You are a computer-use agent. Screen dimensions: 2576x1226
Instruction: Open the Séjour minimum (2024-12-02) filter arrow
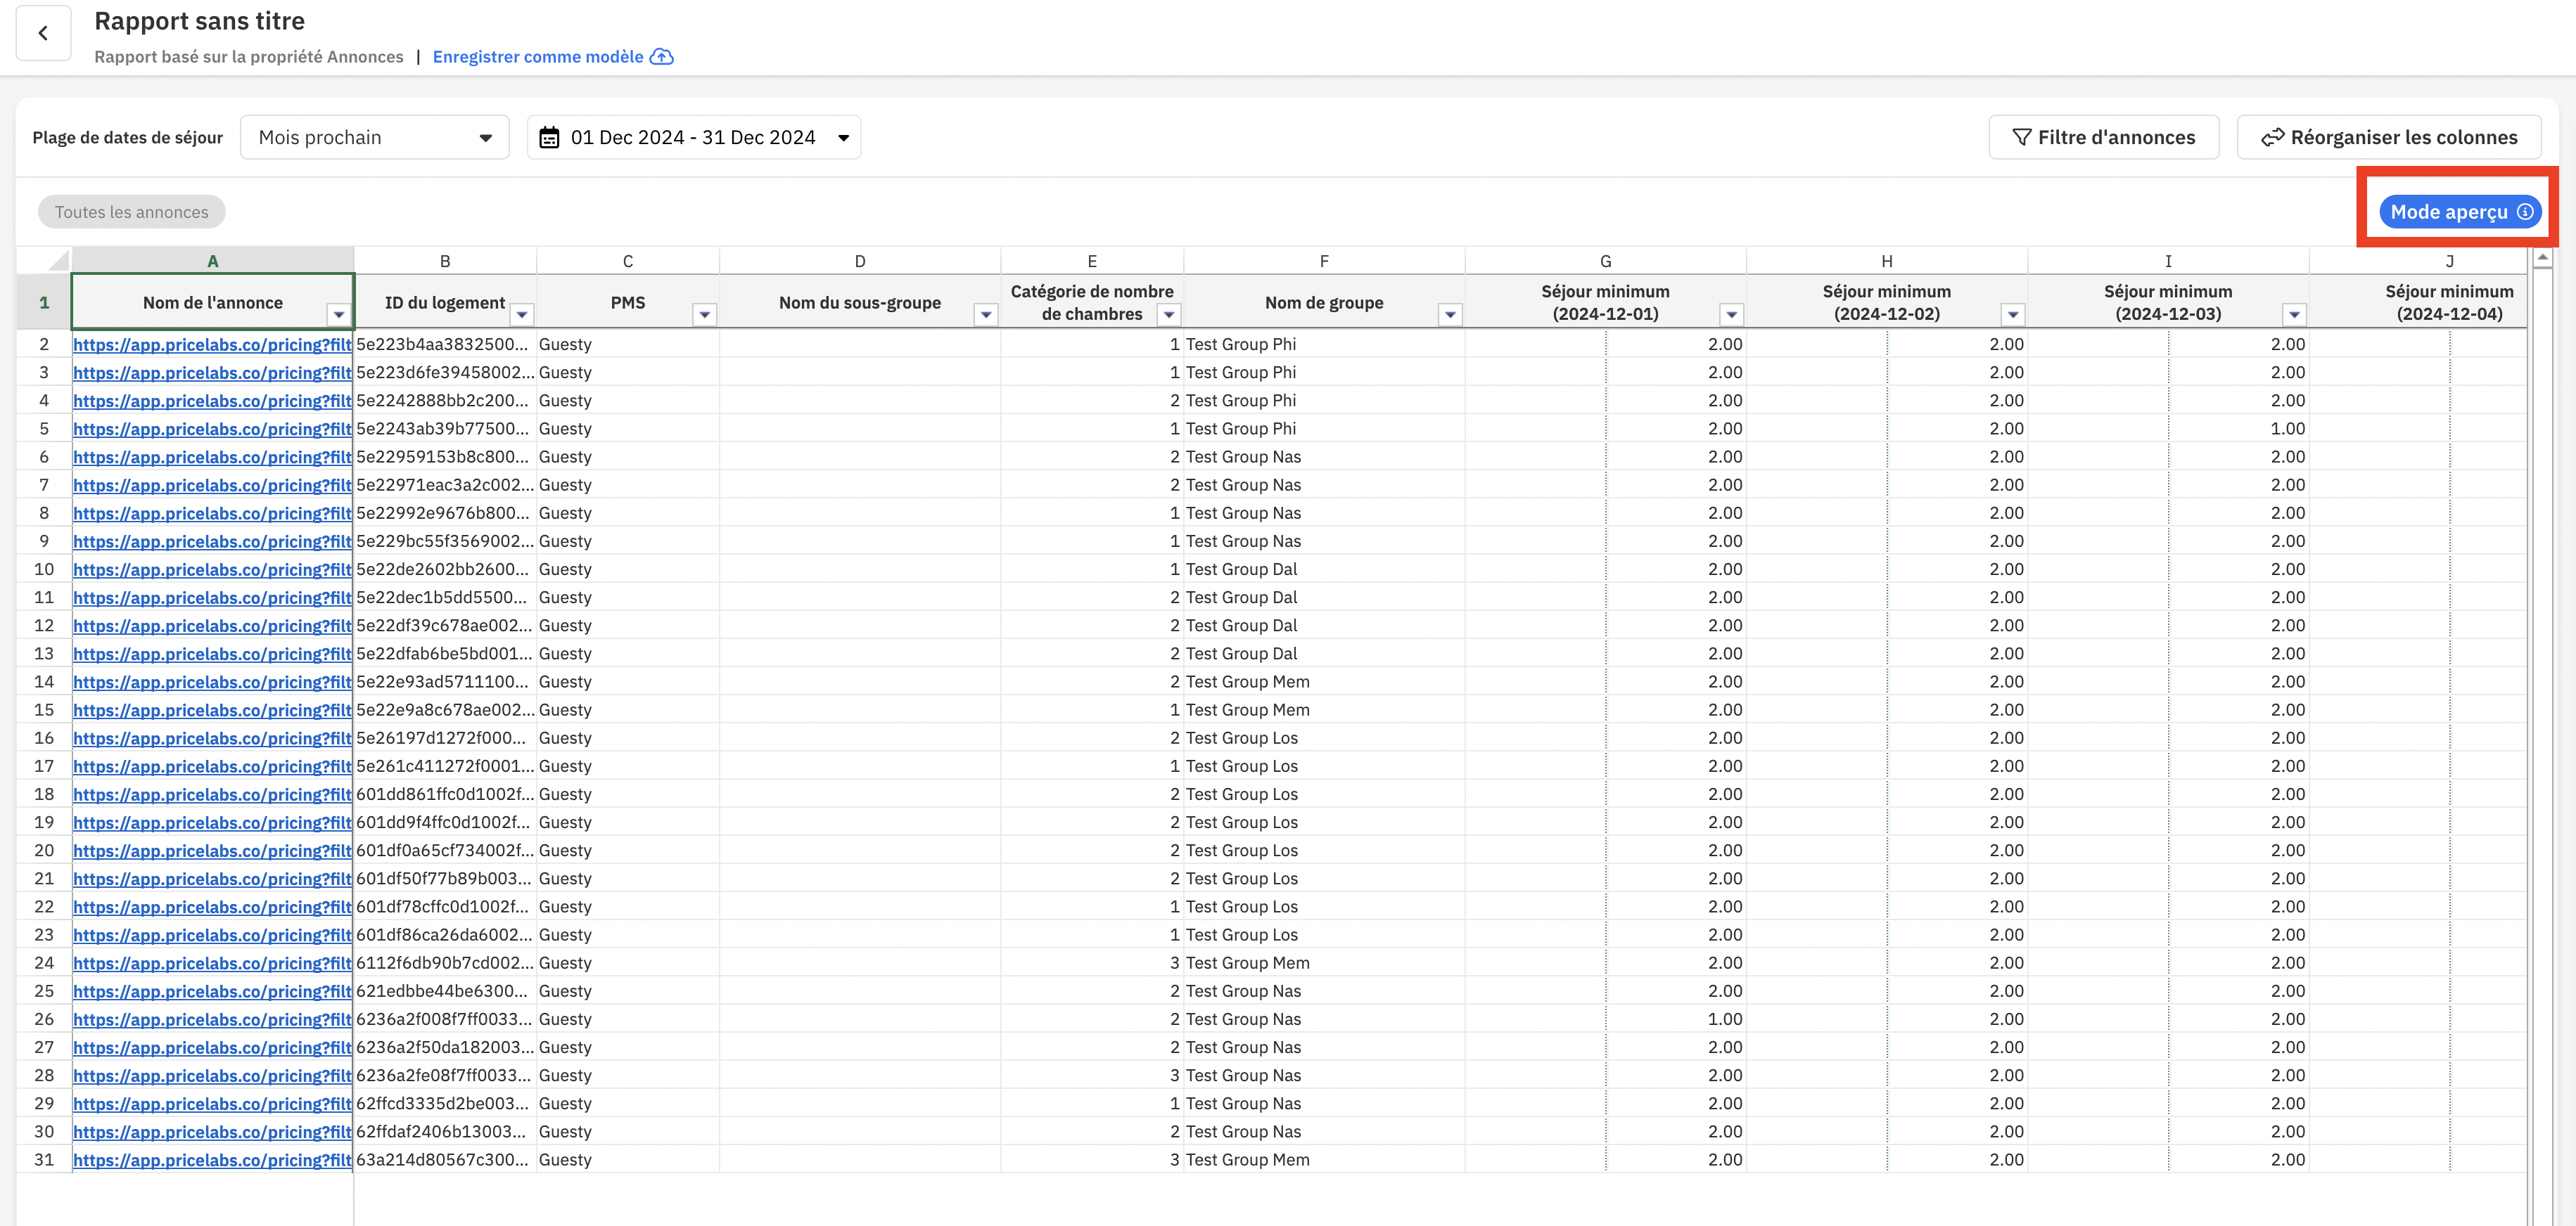tap(2013, 315)
